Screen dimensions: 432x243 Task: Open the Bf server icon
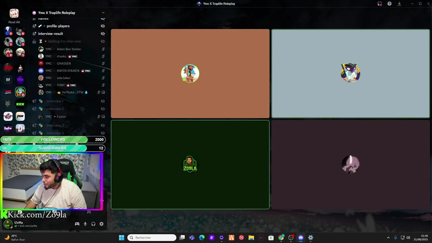tap(8, 80)
